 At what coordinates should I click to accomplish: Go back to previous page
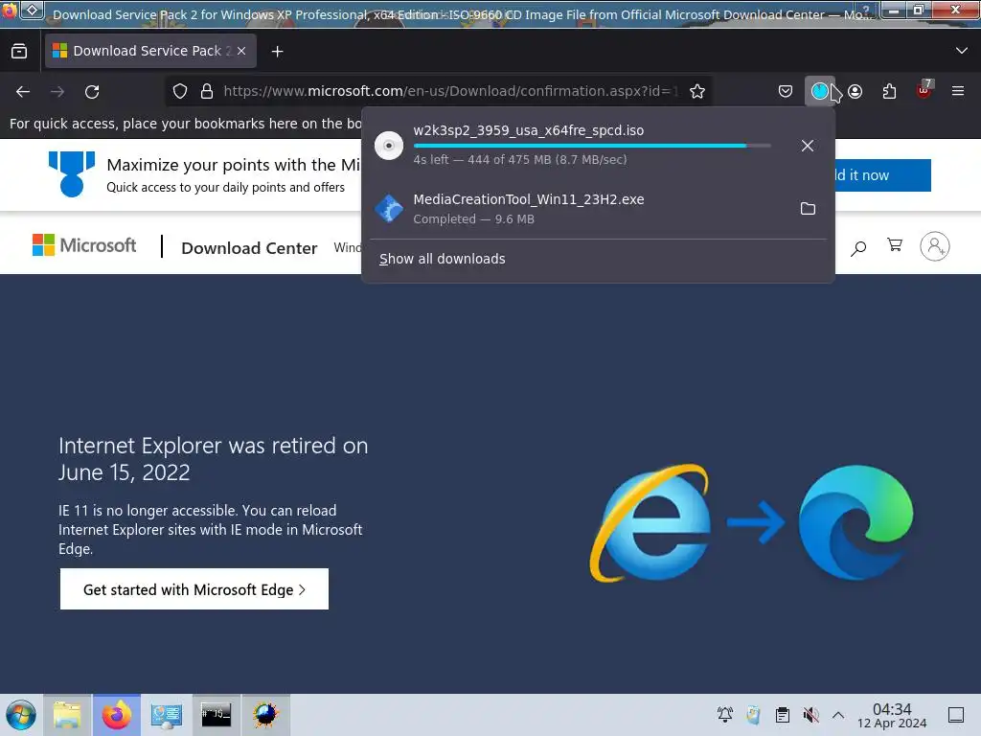pyautogui.click(x=23, y=91)
